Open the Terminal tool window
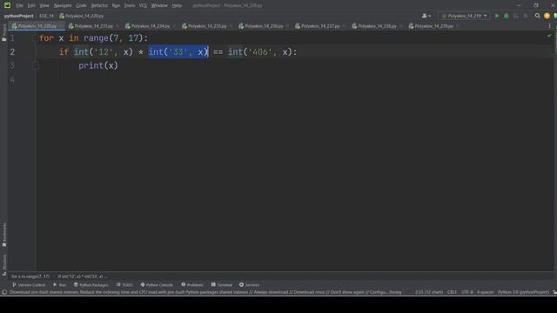 pyautogui.click(x=222, y=285)
